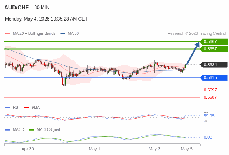The image size is (229, 155).
Task: Click the 30 MIN timeframe label
Action: (x=42, y=7)
